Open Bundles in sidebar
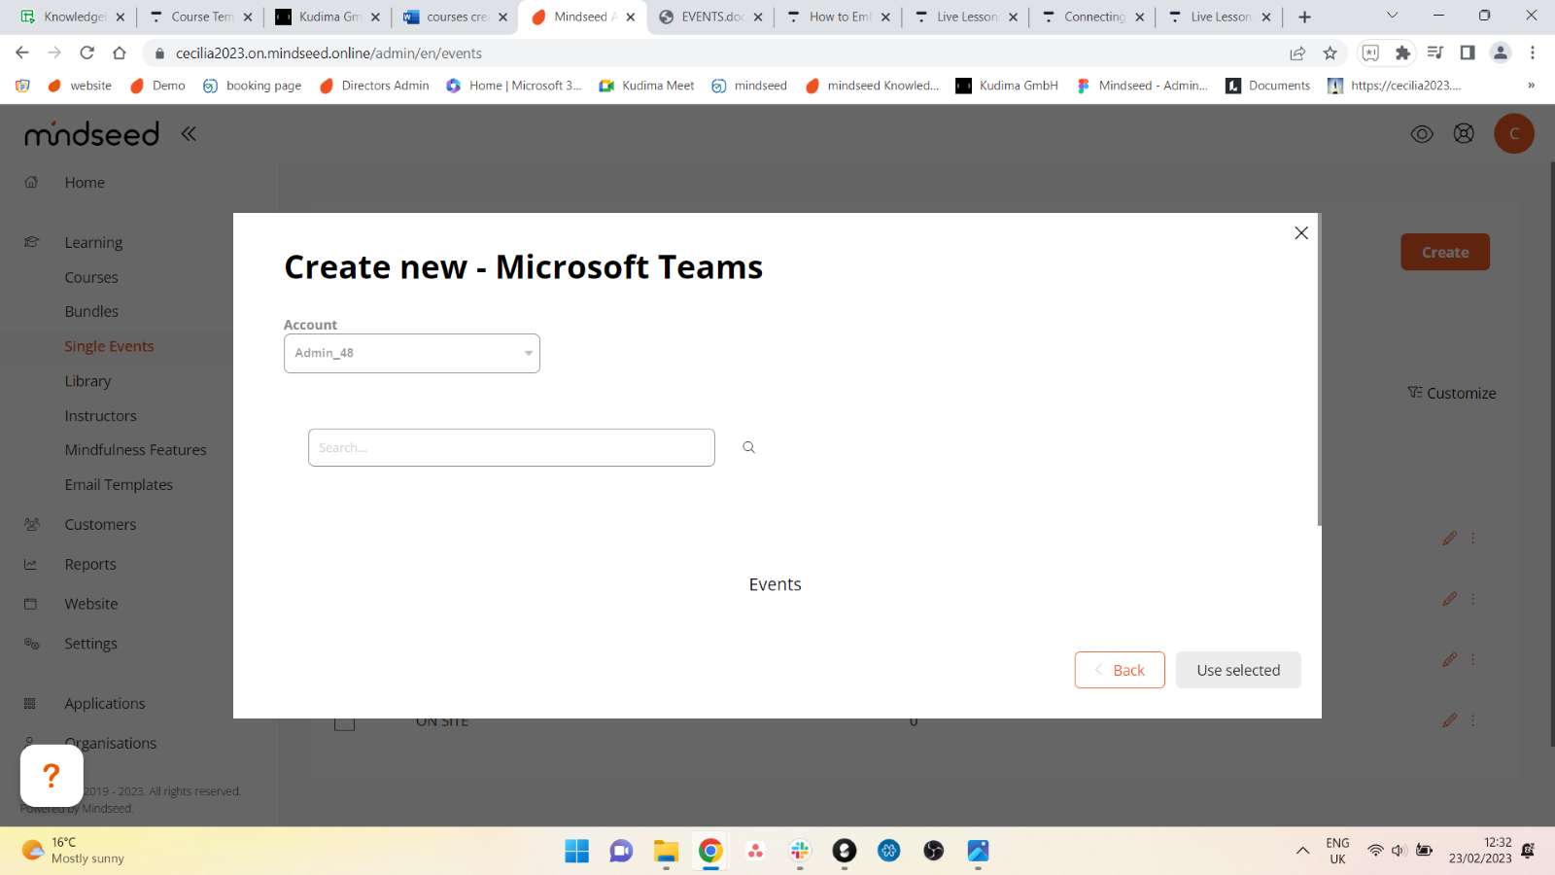Screen dimensions: 1555x875 point(91,311)
